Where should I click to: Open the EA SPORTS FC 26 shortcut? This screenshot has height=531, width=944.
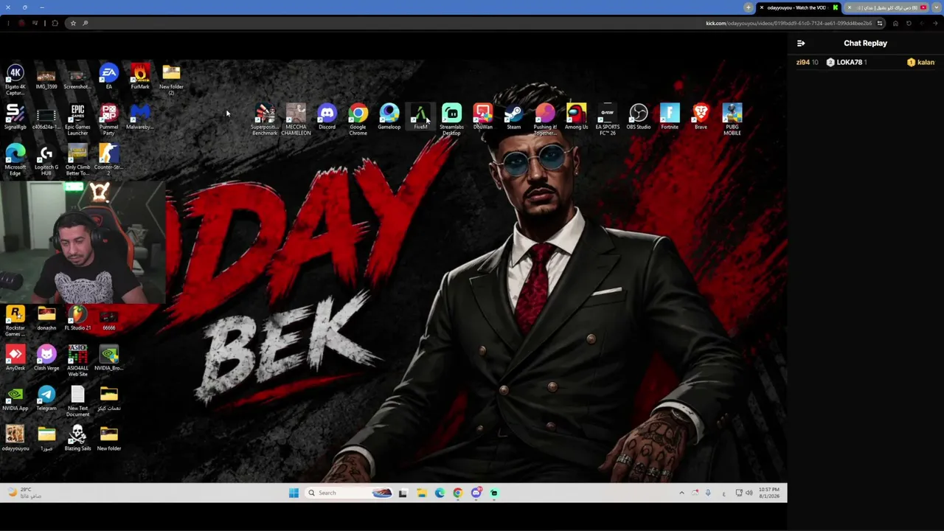coord(607,119)
